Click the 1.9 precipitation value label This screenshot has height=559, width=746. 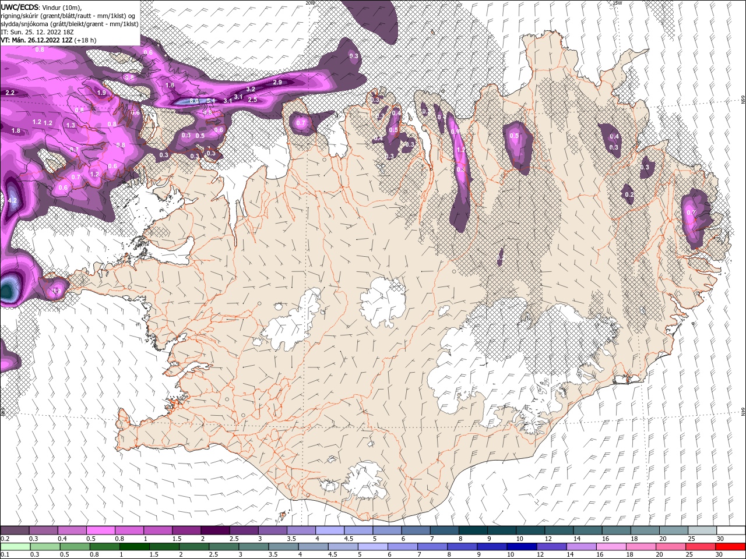click(x=101, y=93)
